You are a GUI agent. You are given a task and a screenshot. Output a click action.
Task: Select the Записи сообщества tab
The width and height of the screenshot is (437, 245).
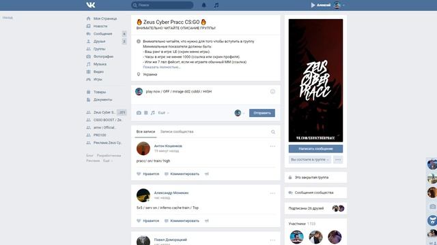177,131
